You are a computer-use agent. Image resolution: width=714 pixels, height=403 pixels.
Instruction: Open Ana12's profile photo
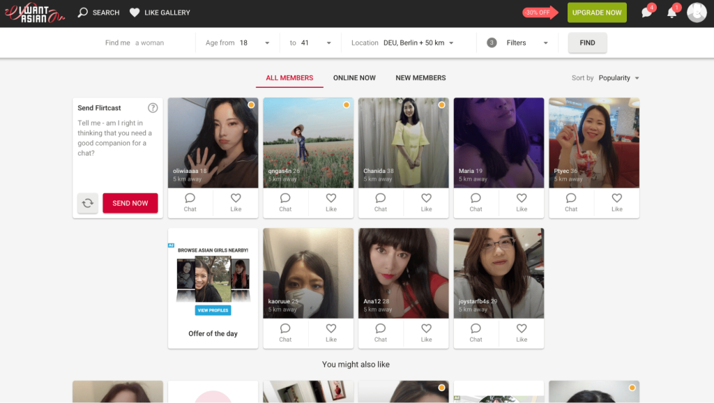coord(404,273)
